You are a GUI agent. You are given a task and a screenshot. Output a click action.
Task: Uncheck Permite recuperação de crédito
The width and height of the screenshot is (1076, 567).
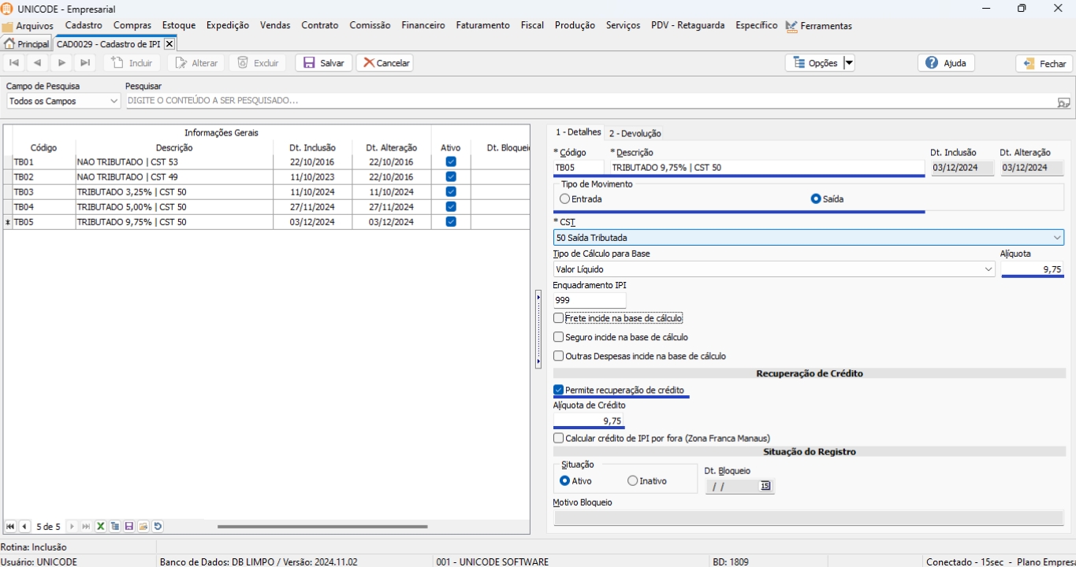pyautogui.click(x=559, y=391)
